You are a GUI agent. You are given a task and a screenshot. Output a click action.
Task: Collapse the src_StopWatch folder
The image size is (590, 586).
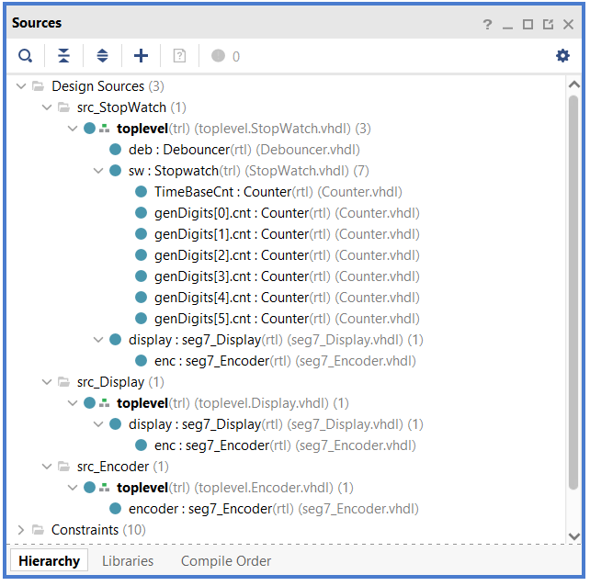point(47,107)
